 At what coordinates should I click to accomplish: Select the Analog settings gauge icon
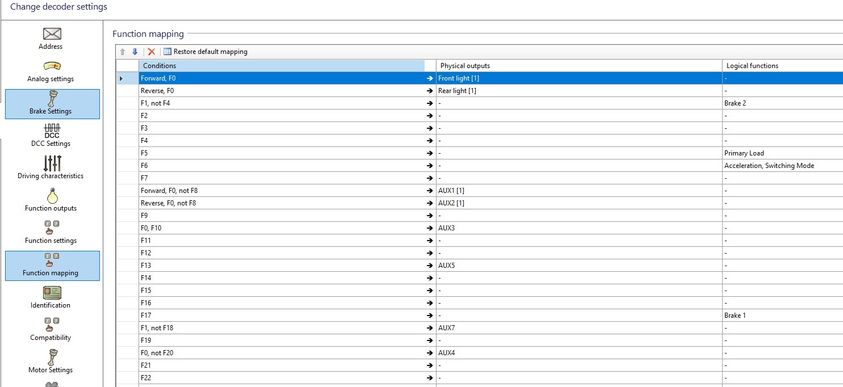click(52, 66)
